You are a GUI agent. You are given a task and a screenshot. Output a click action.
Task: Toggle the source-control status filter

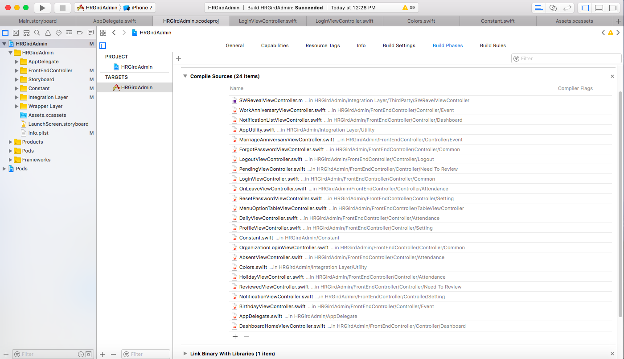[89, 354]
